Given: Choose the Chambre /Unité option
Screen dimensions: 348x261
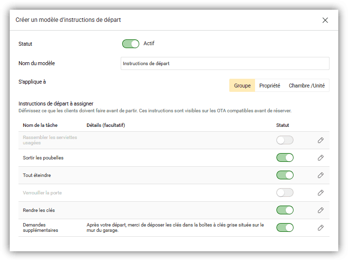Looking at the screenshot, I should [307, 86].
